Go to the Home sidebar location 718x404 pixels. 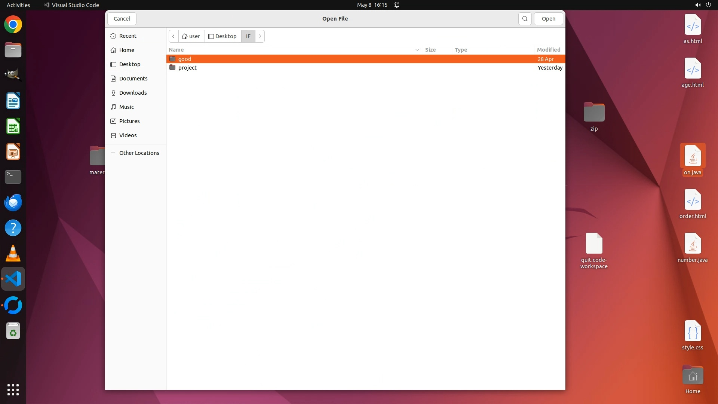(x=126, y=50)
